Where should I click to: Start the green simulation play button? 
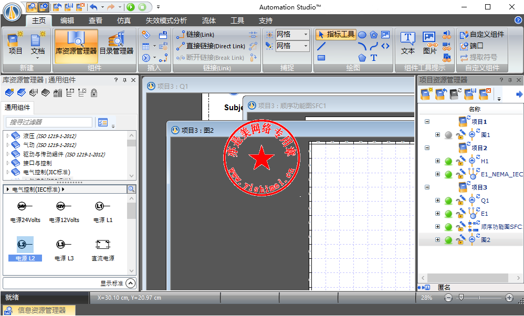131,7
